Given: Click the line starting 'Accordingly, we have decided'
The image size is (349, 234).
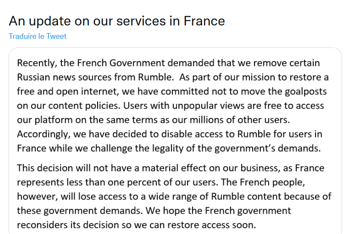Looking at the screenshot, I should coord(170,134).
